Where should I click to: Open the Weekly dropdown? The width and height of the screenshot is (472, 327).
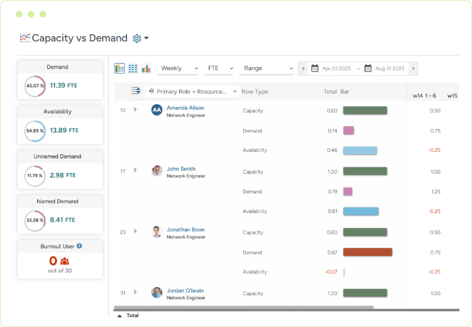[178, 68]
